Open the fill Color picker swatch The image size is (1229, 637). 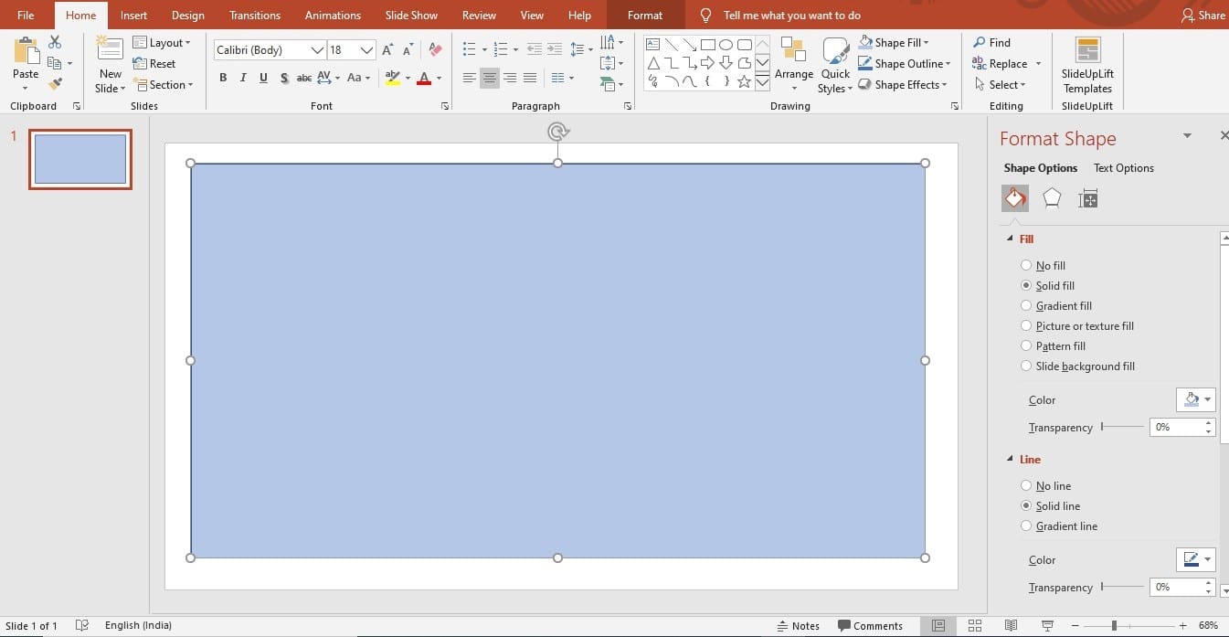[x=1195, y=400]
